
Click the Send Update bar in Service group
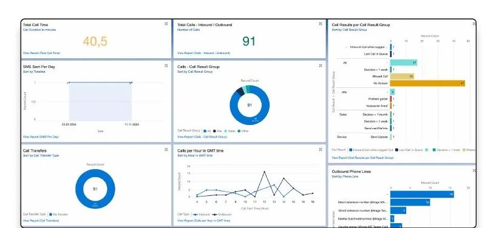coord(390,137)
